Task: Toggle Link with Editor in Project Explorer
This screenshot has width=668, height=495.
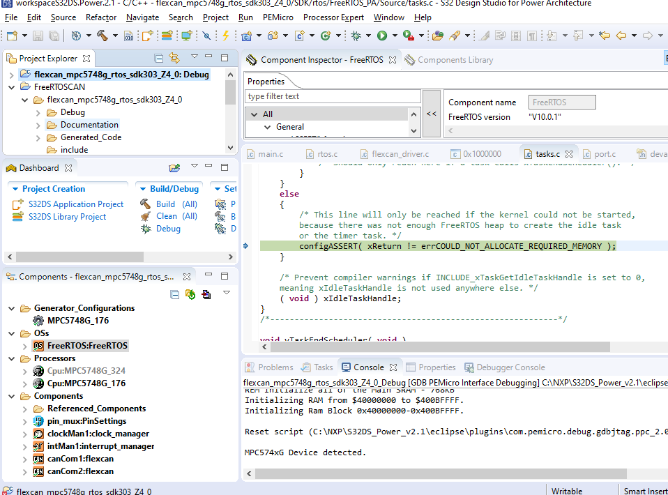Action: pos(174,59)
